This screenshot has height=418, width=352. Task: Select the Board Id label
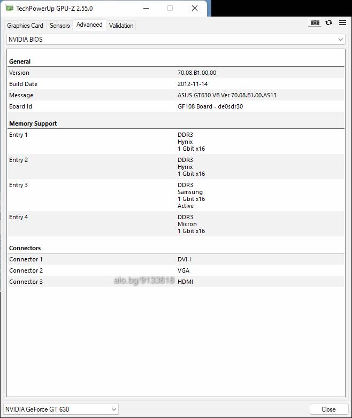point(20,106)
